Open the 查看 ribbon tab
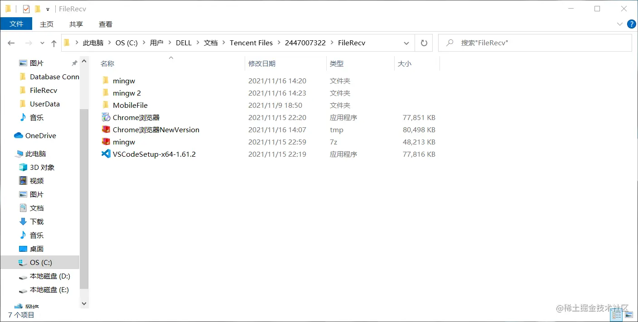 tap(105, 24)
